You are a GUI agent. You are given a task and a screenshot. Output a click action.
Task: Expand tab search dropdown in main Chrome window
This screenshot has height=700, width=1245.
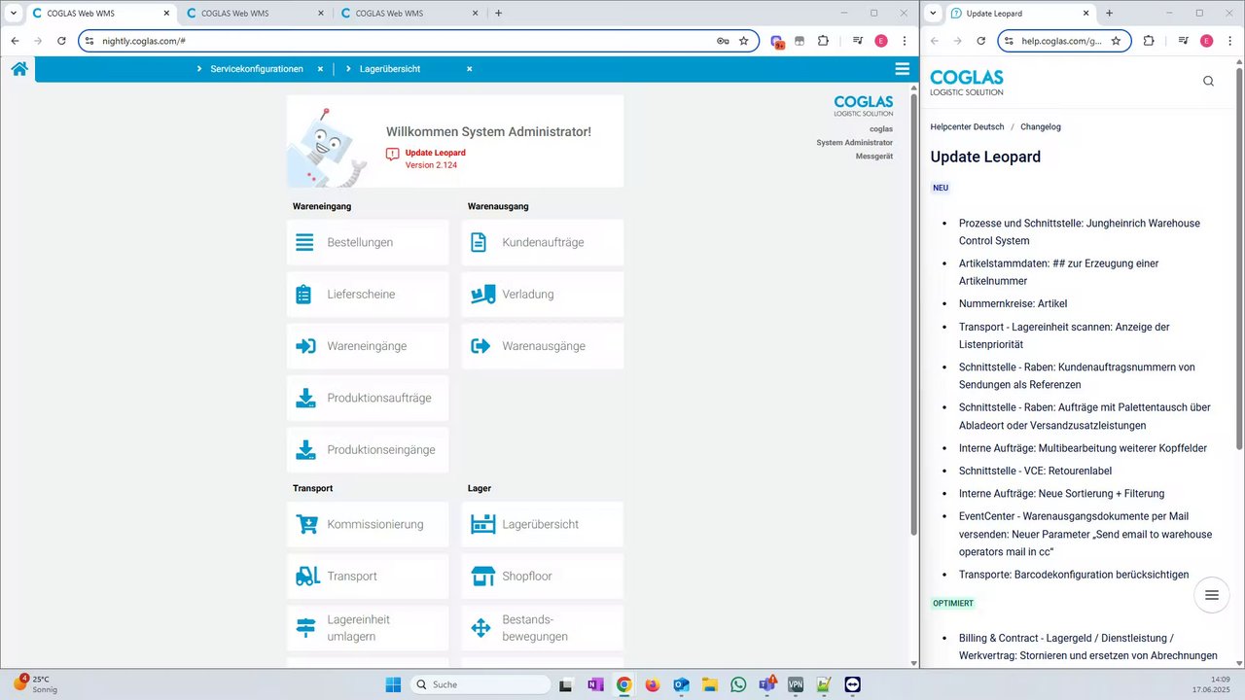(x=13, y=14)
